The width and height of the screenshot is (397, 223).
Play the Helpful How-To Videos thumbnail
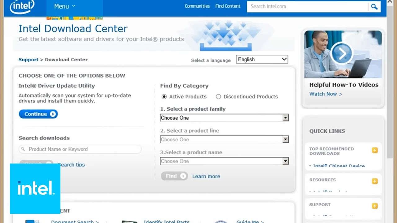(x=343, y=54)
